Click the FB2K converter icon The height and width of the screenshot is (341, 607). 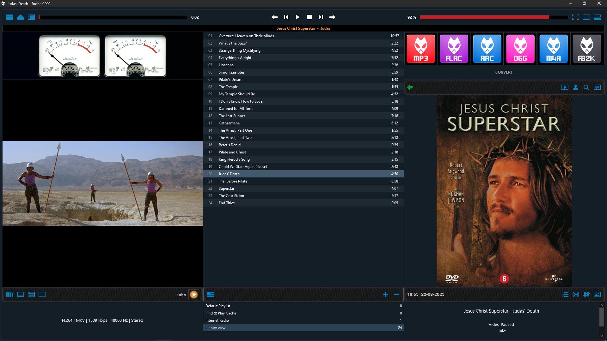(x=587, y=49)
